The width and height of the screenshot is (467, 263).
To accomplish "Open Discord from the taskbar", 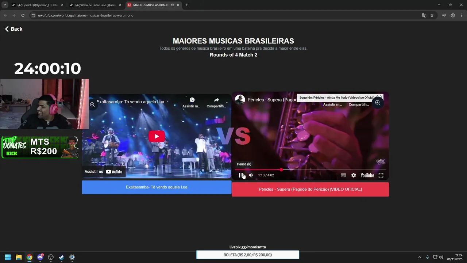I will [40, 257].
